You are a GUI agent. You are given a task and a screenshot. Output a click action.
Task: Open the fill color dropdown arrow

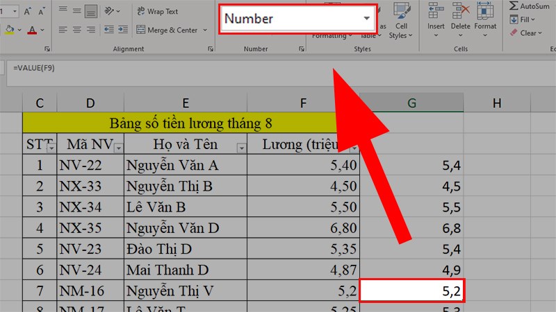(x=19, y=30)
